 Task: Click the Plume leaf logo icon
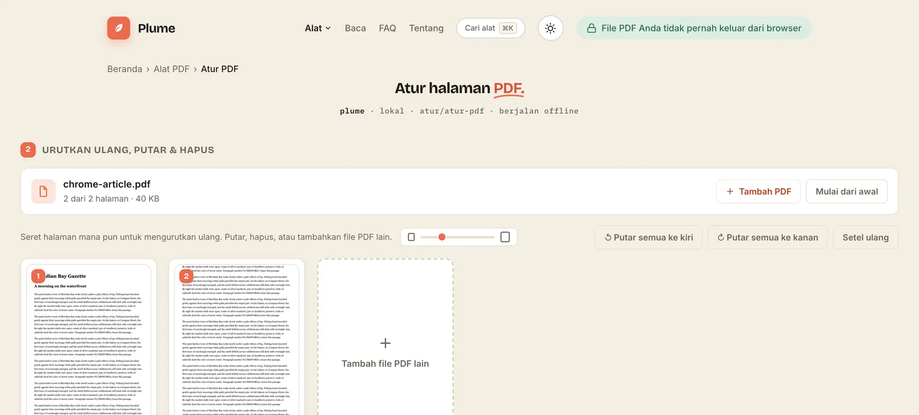point(119,28)
